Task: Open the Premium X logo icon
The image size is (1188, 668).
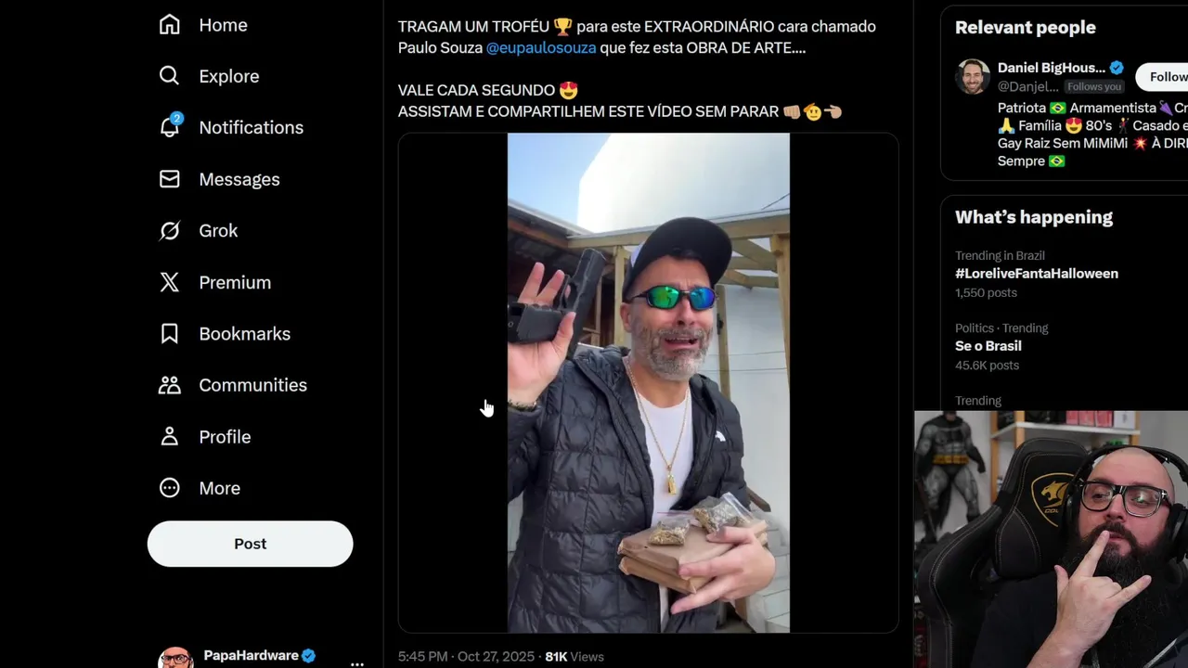Action: (169, 282)
